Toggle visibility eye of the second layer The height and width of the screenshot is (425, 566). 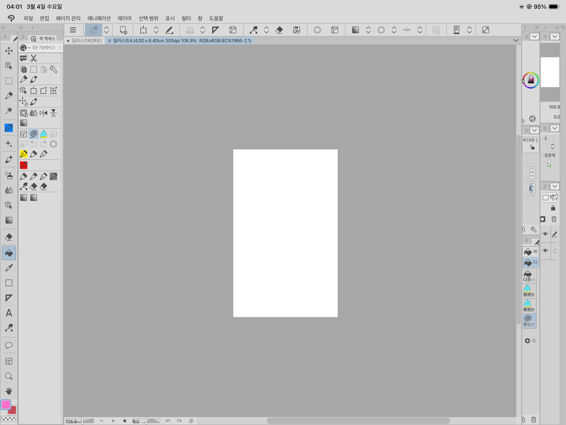pyautogui.click(x=545, y=251)
